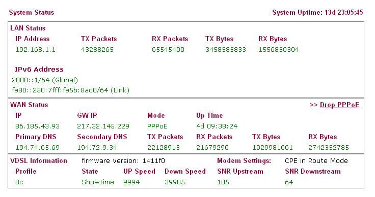The width and height of the screenshot is (375, 197).
Task: Click the SNR Upstream value 105
Action: [x=223, y=182]
